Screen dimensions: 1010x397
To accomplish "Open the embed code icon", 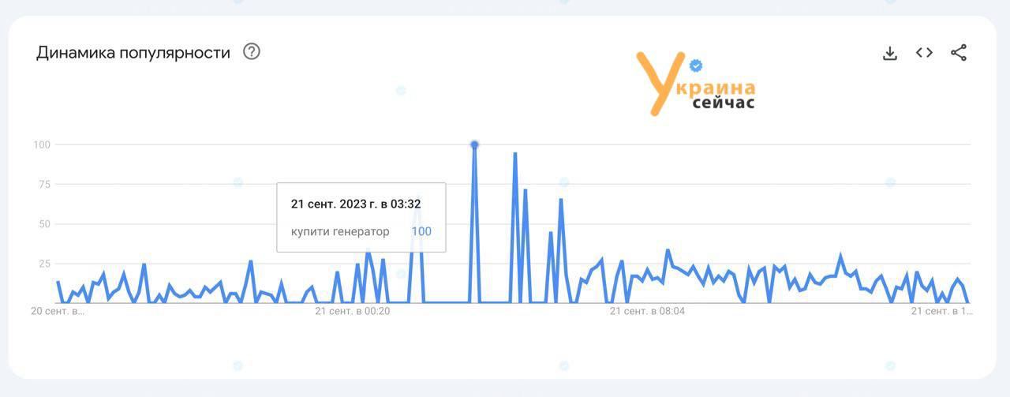I will point(924,53).
